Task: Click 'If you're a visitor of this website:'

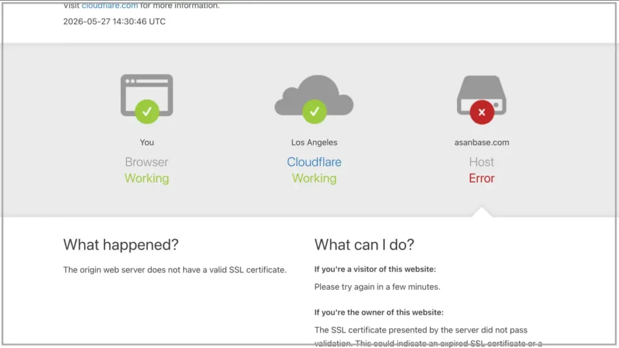Action: (x=375, y=269)
